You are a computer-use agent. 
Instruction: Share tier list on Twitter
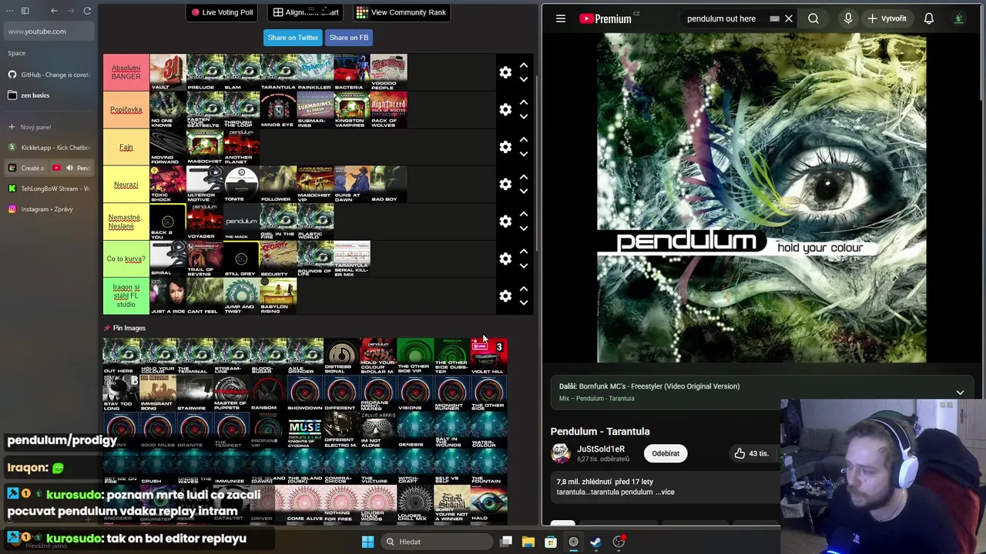(293, 37)
